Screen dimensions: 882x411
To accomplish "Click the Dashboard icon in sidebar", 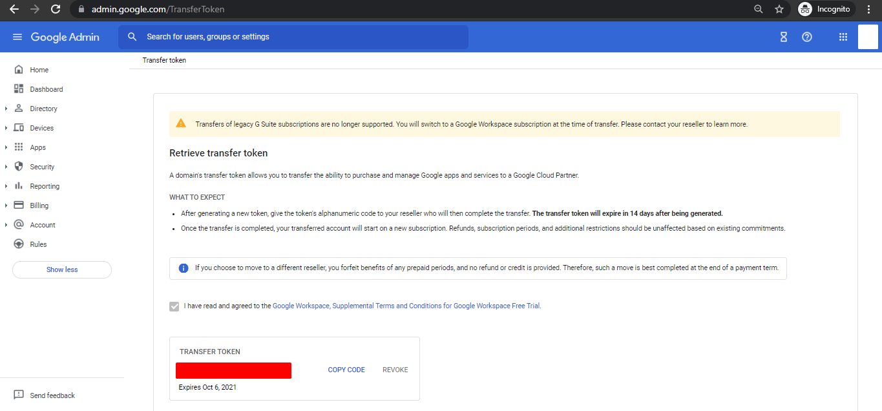I will tap(19, 89).
